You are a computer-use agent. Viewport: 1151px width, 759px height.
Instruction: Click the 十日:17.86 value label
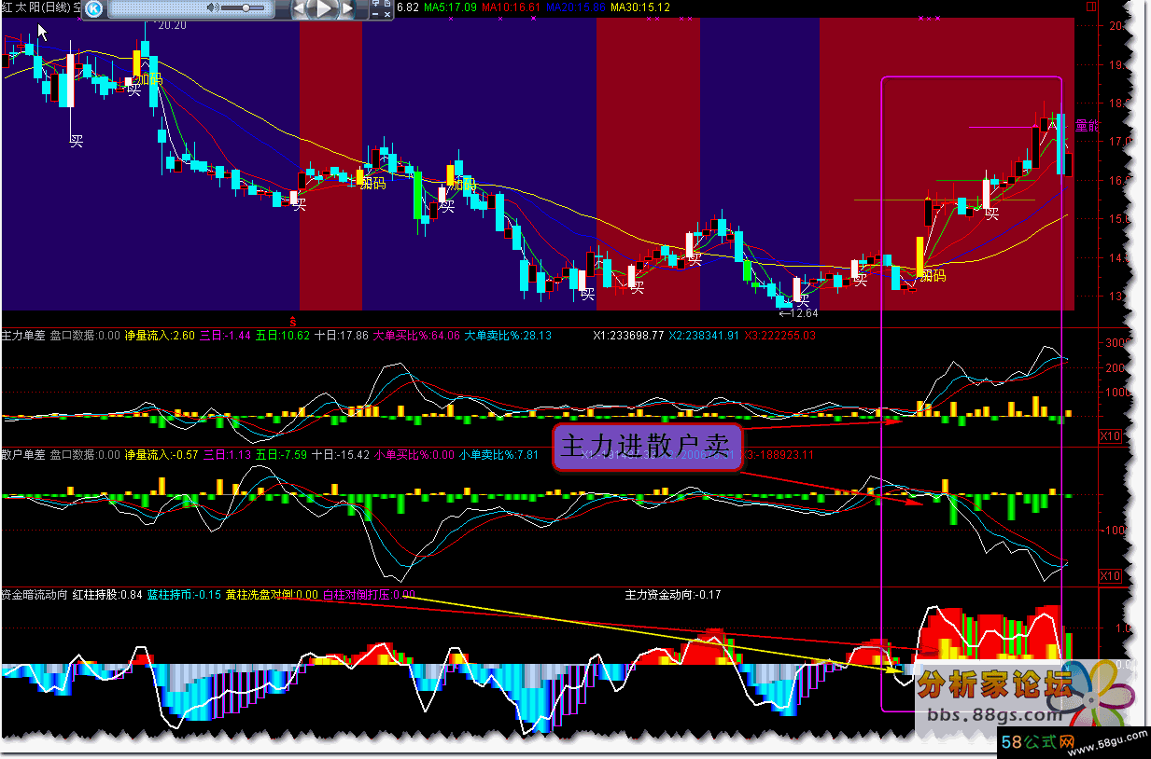pos(341,335)
